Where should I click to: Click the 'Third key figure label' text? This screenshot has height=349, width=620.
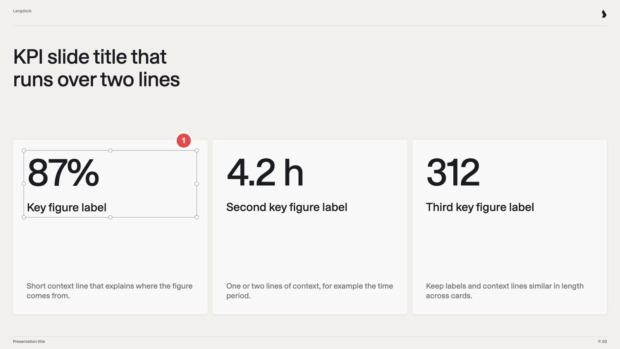[480, 207]
